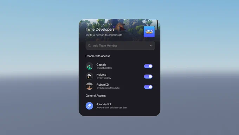Click the Invite Developers title
The height and width of the screenshot is (135, 239).
pos(100,29)
